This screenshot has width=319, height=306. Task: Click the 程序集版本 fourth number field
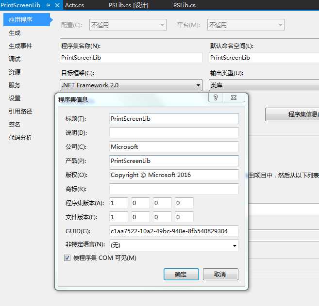(x=184, y=203)
